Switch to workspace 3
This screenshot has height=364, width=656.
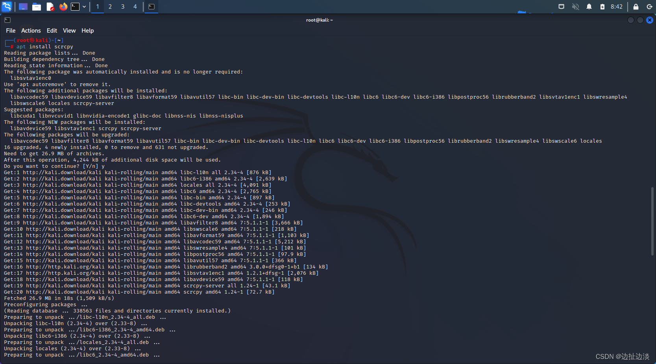pyautogui.click(x=122, y=6)
